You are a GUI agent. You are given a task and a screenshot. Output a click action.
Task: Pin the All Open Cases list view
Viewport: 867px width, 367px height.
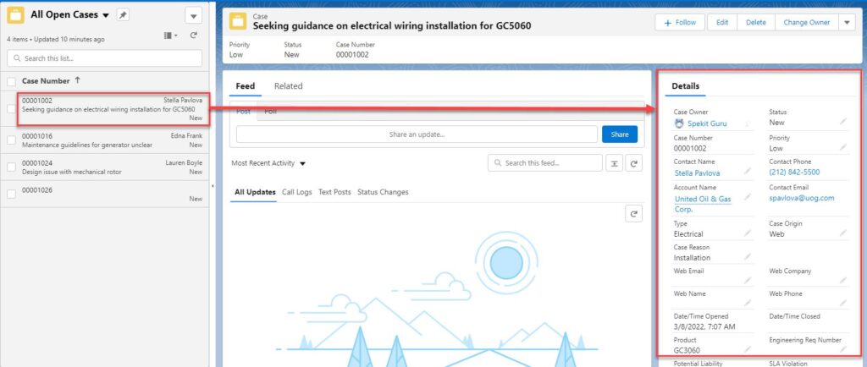123,15
